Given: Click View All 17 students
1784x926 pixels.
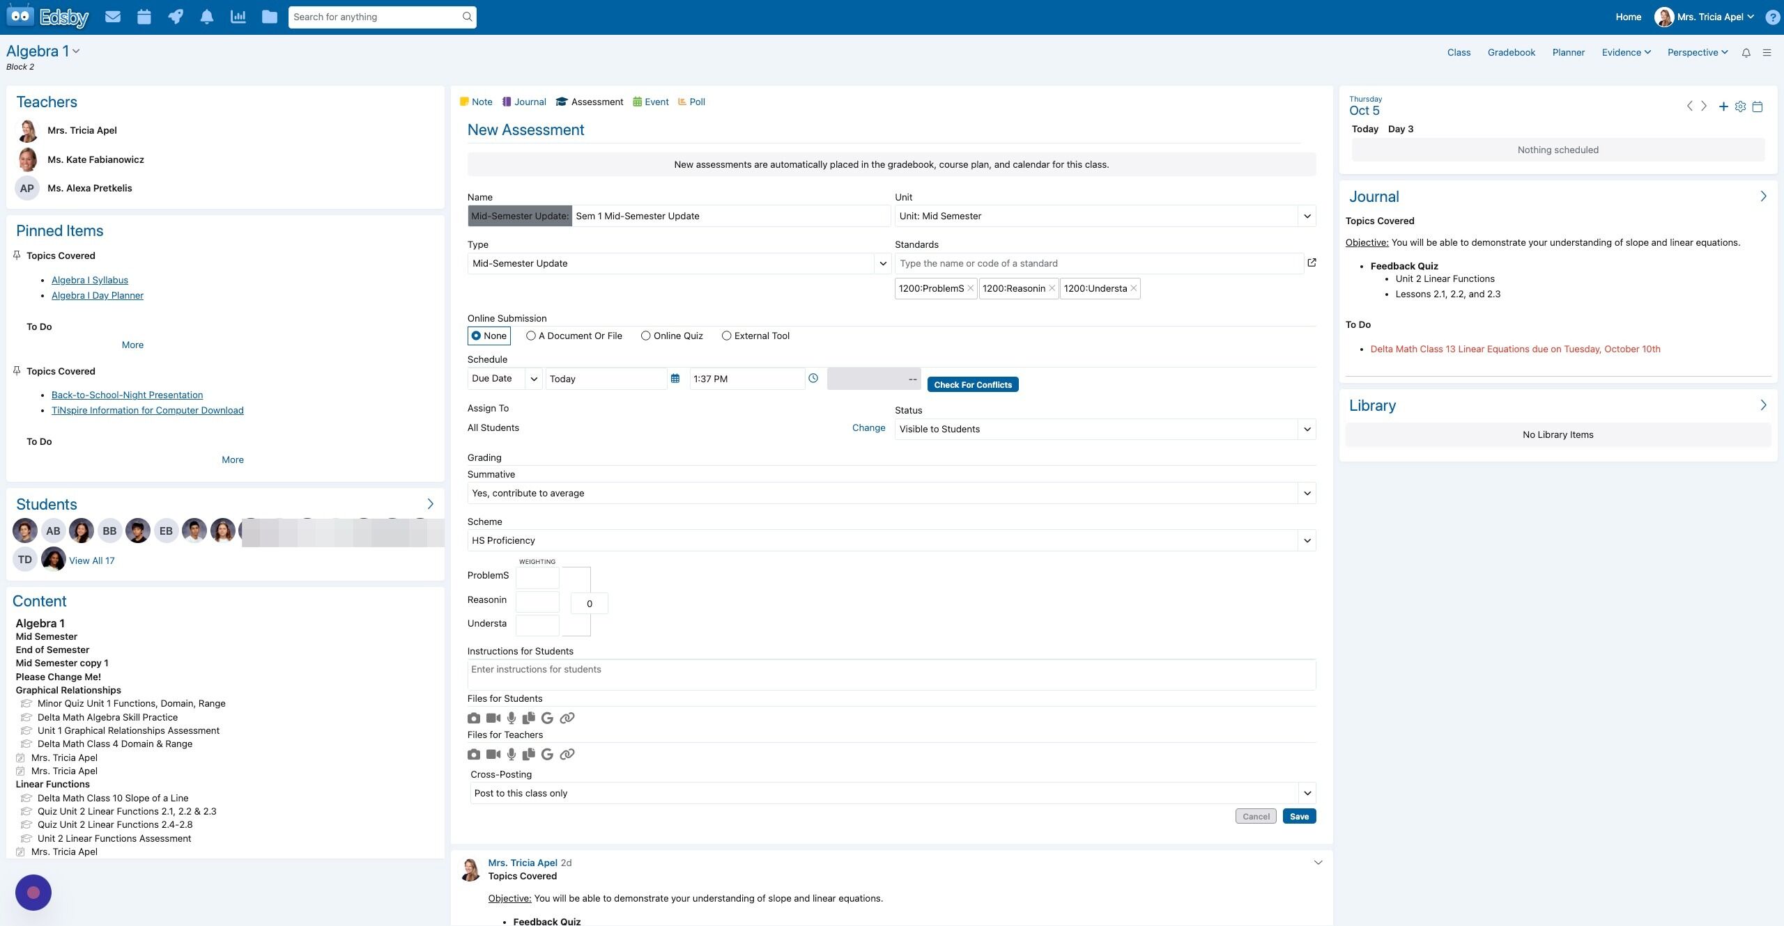Looking at the screenshot, I should coord(92,560).
